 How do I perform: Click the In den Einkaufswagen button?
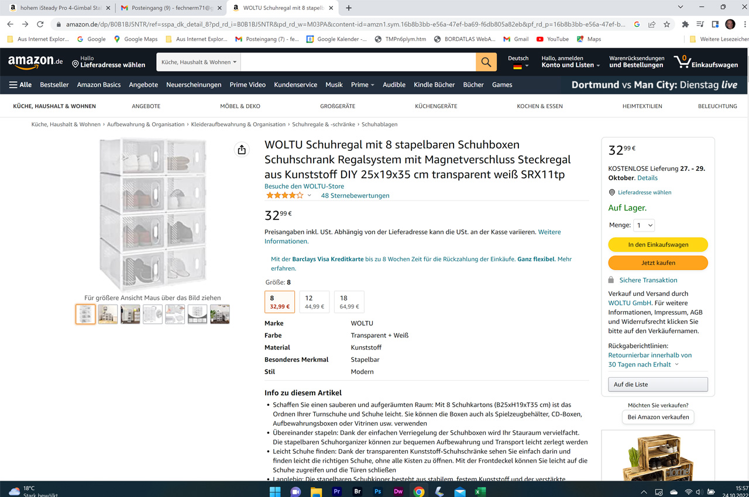click(x=658, y=244)
